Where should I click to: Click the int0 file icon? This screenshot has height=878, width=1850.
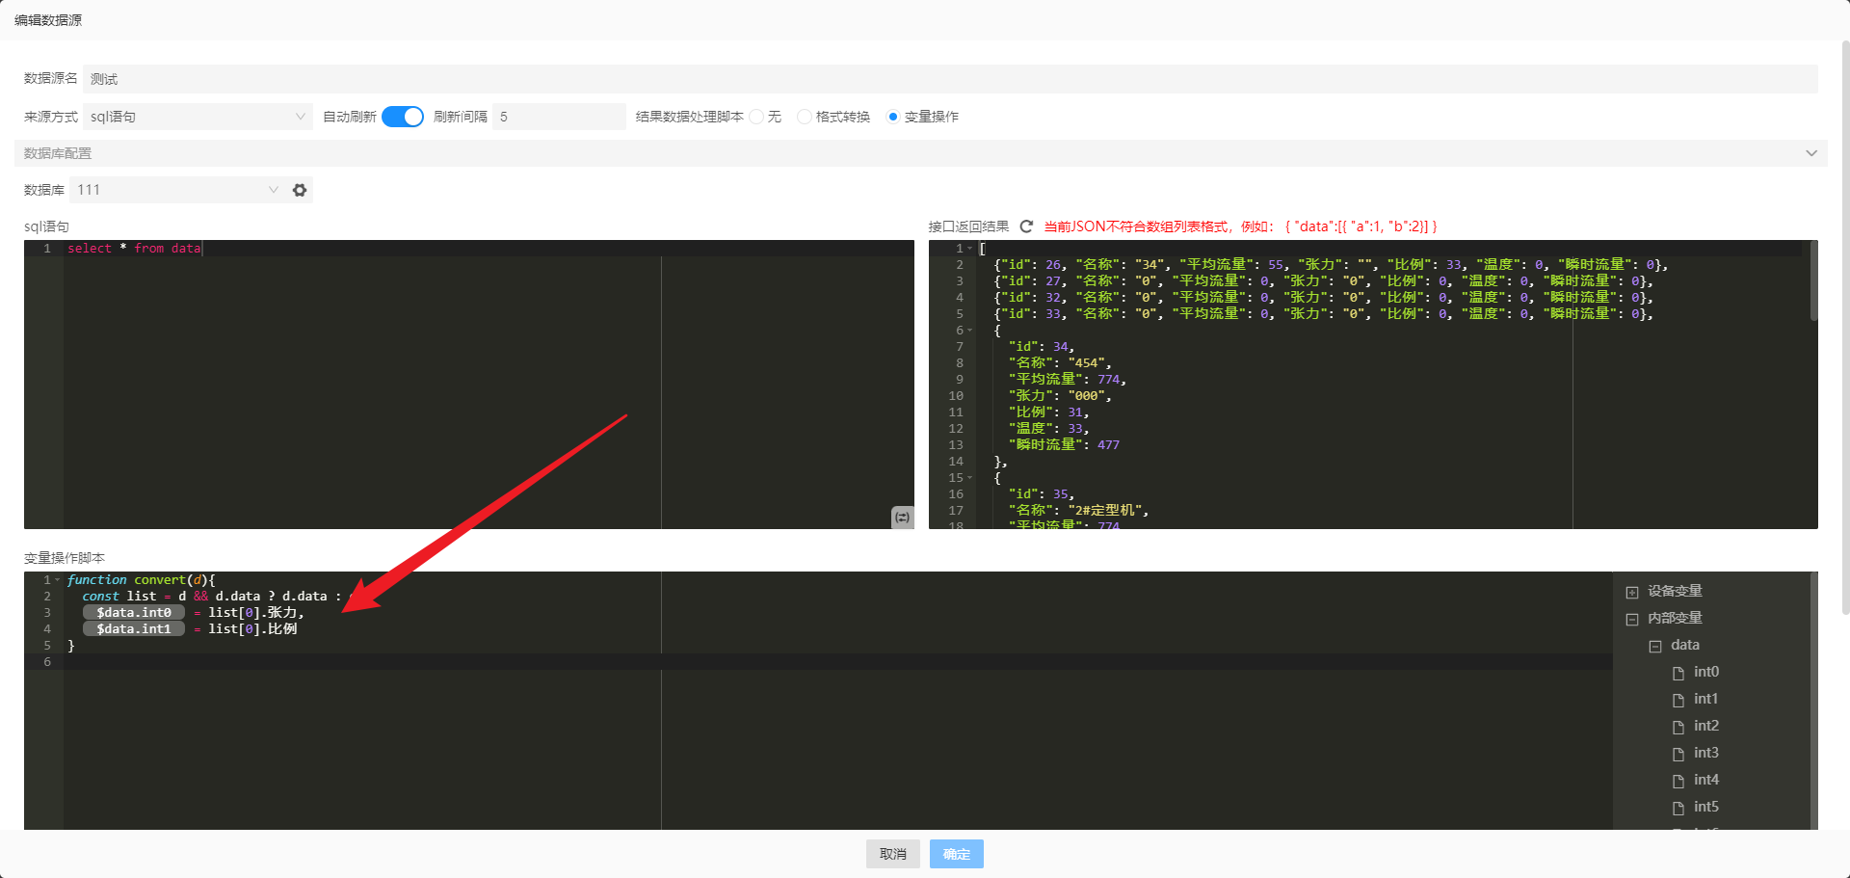pos(1678,673)
